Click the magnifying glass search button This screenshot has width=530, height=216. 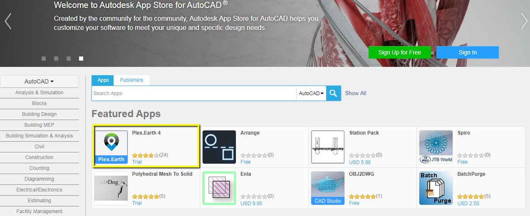[333, 93]
